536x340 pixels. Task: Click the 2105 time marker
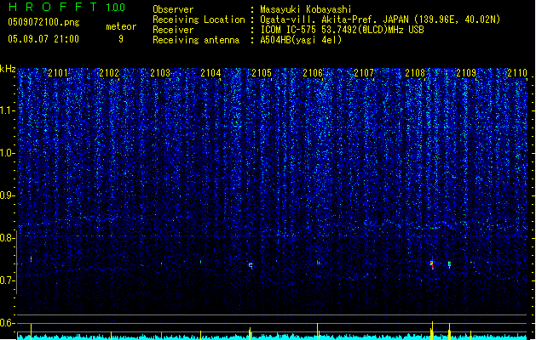(x=262, y=72)
